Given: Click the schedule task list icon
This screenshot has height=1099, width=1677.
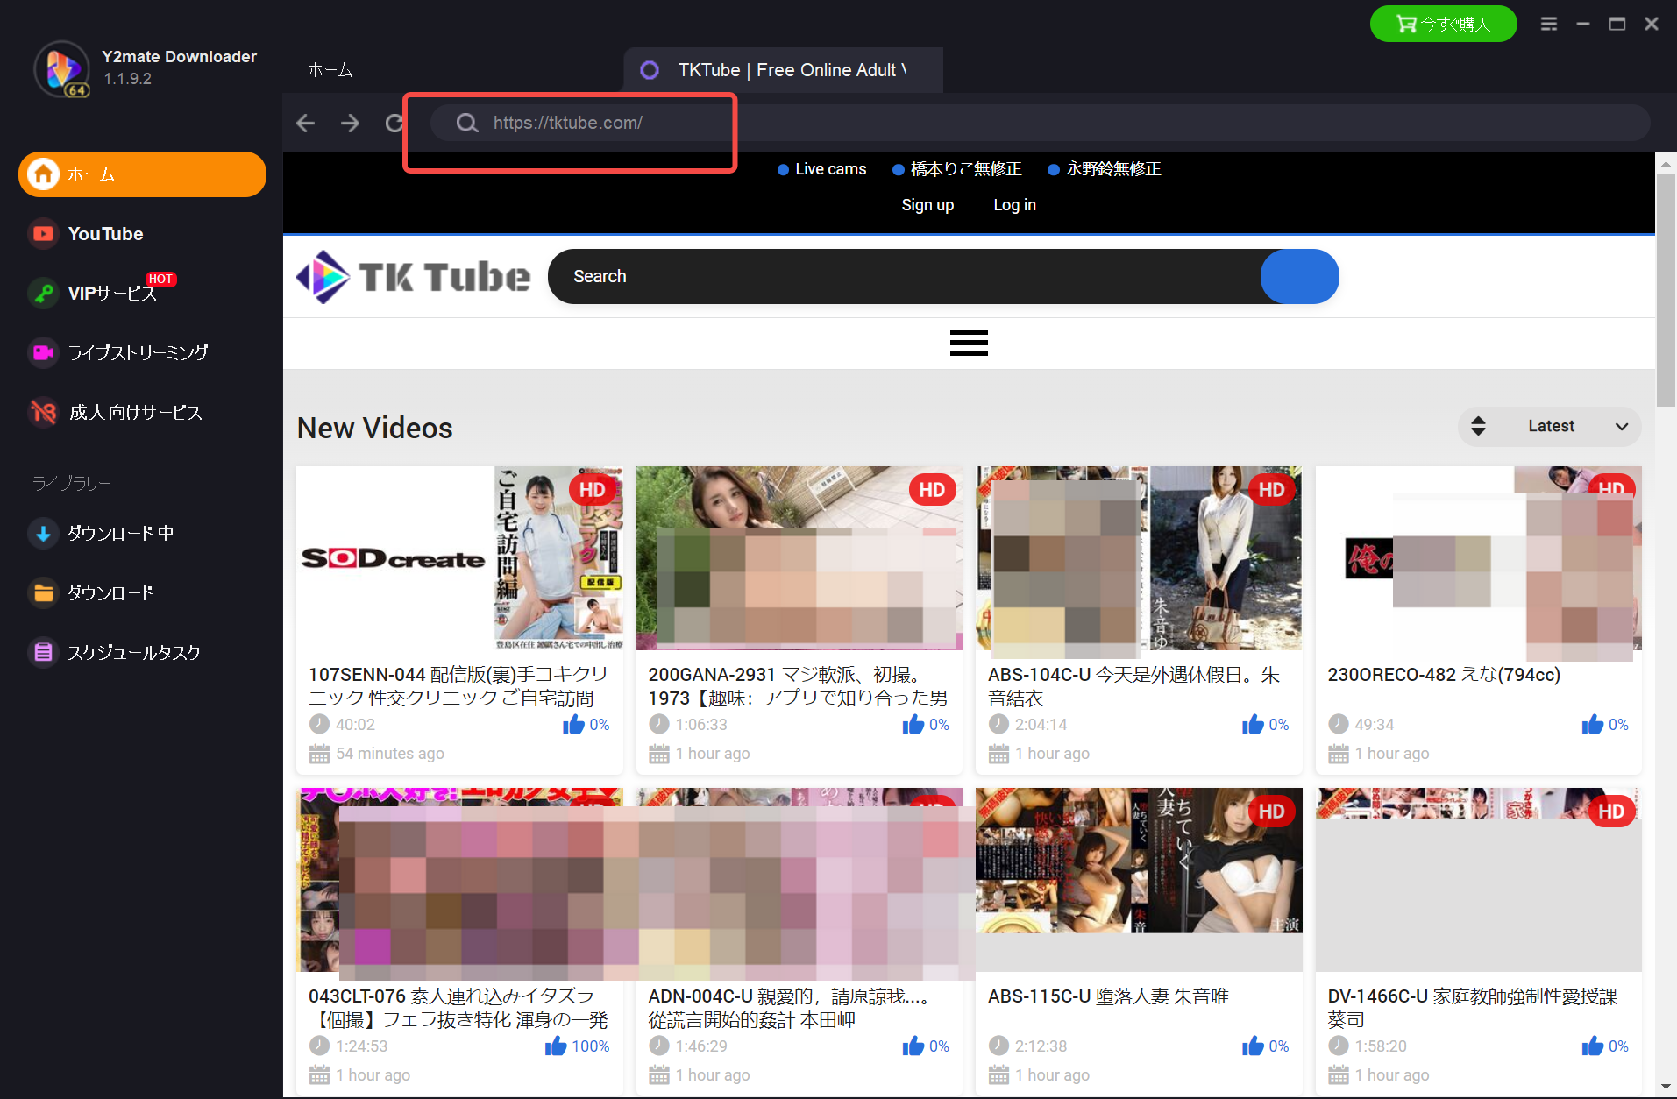Looking at the screenshot, I should tap(43, 652).
